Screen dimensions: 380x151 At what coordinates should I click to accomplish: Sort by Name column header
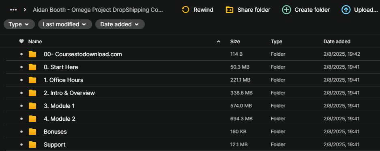(35, 42)
